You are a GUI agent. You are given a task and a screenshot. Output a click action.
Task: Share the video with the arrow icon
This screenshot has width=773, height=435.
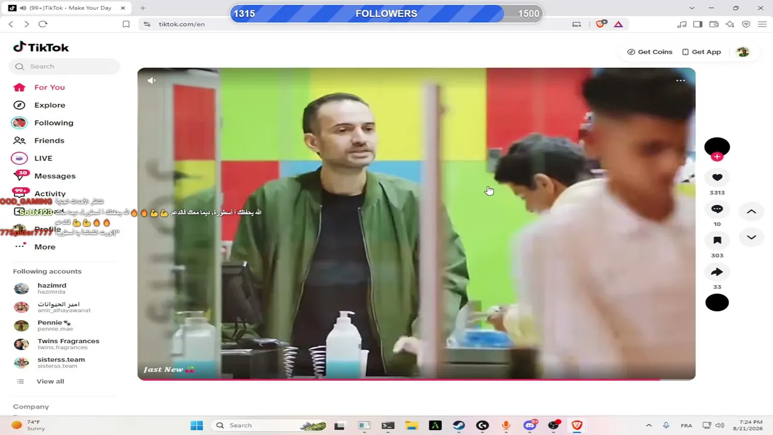coord(717,272)
